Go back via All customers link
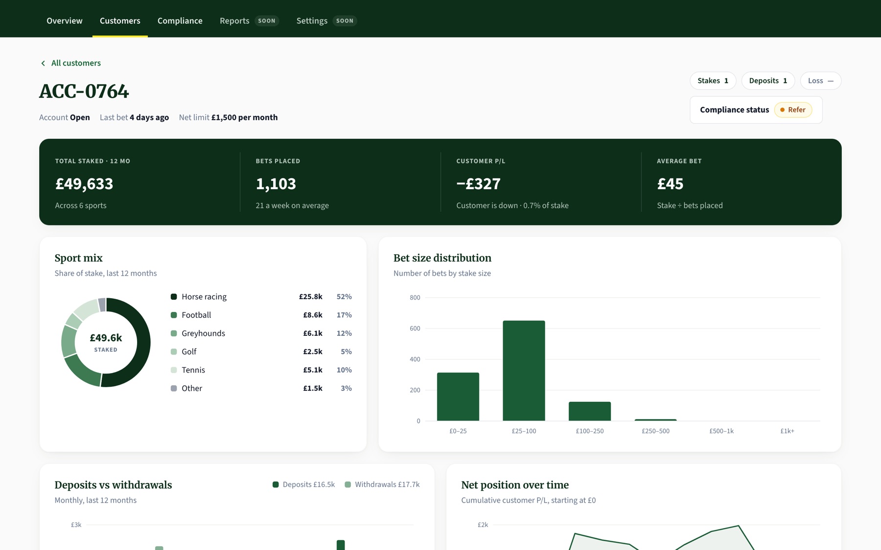The image size is (881, 550). 76,63
